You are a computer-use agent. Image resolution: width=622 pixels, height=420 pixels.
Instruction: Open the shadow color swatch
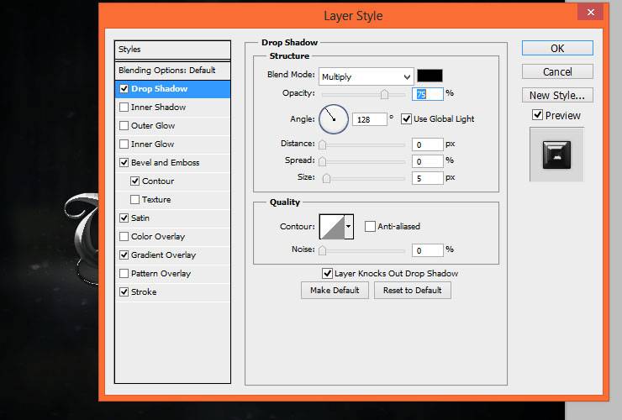[430, 76]
